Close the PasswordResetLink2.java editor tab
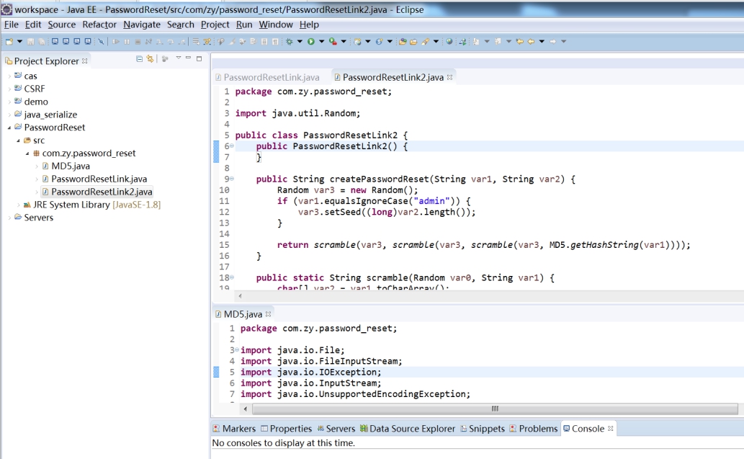The image size is (744, 459). (x=450, y=77)
